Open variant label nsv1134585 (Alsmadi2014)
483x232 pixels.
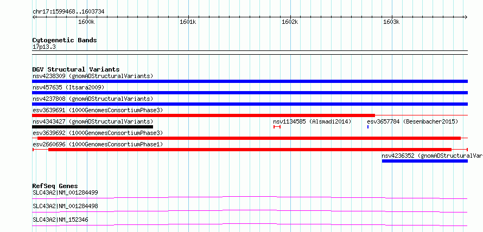coord(313,121)
